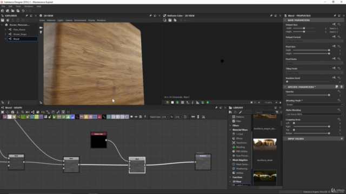Open the 3D View Materials menu

pos(51,20)
